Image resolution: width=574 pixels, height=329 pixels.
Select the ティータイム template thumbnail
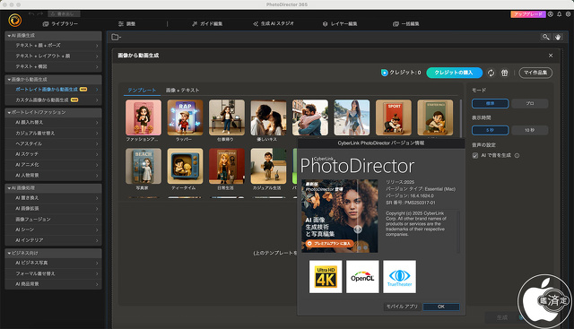(x=185, y=166)
